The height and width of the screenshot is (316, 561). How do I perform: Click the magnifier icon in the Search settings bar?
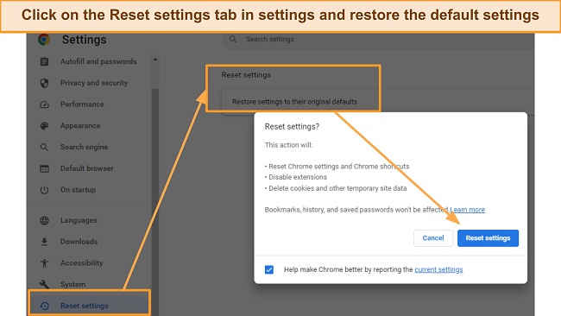coord(233,40)
